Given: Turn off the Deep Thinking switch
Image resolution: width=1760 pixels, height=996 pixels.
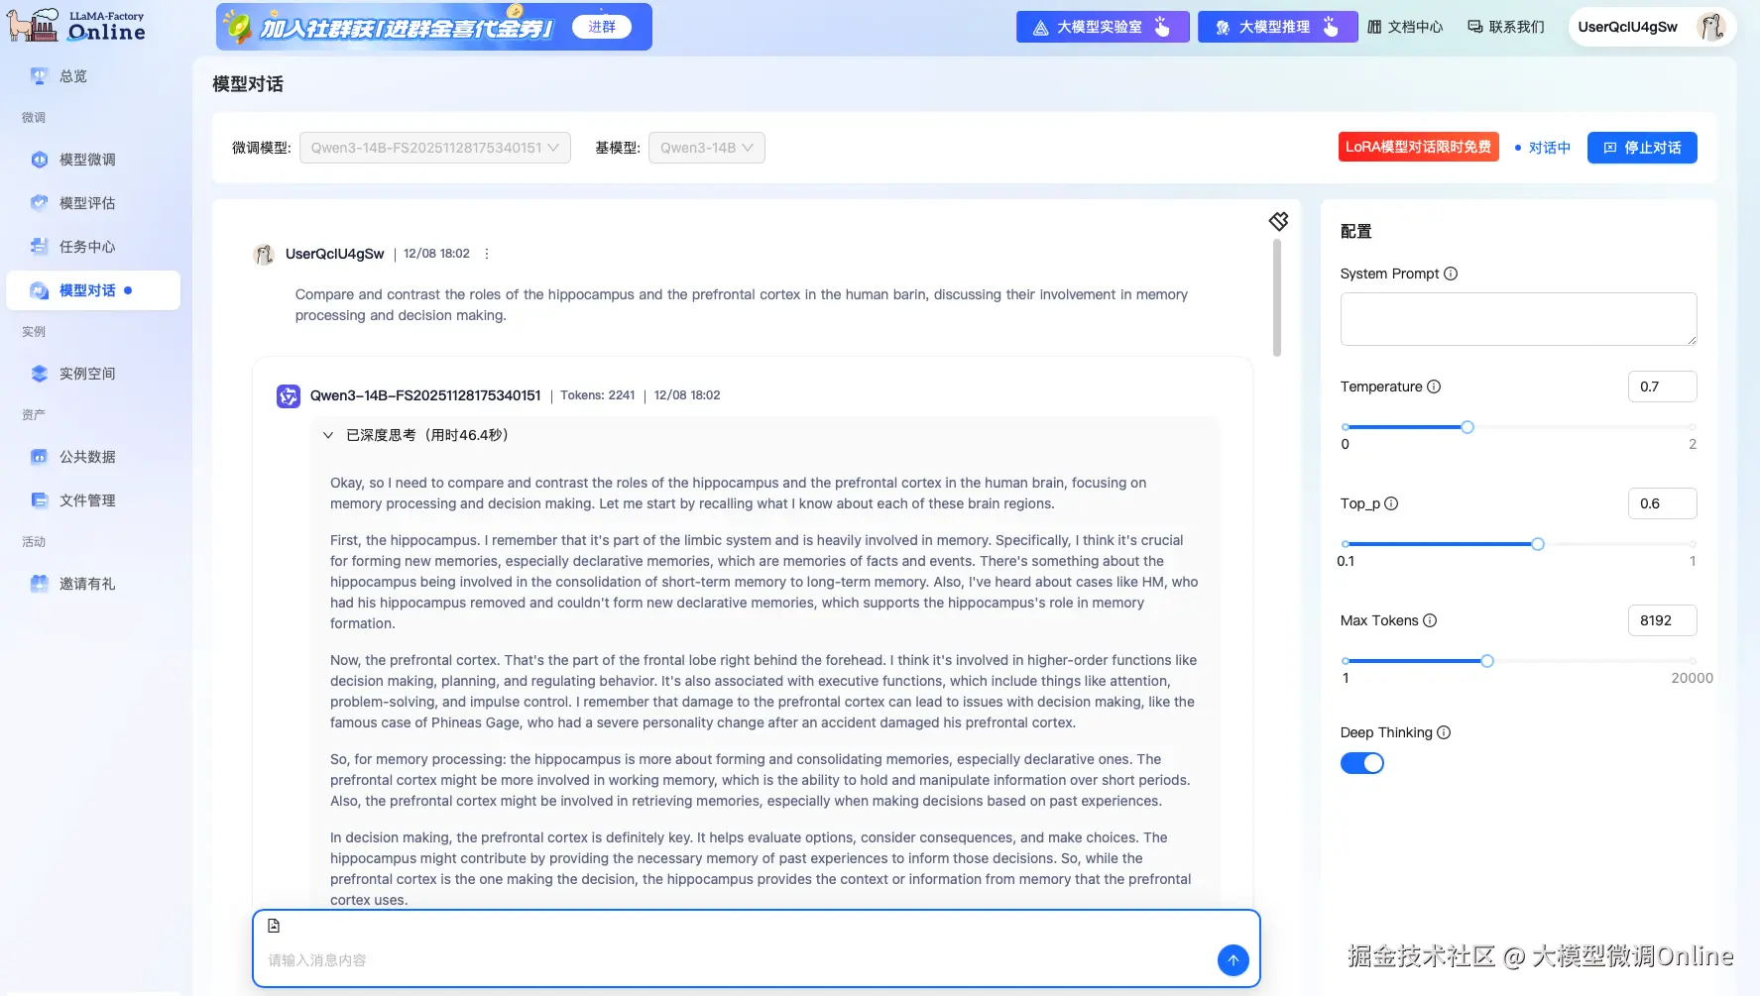Looking at the screenshot, I should (x=1362, y=763).
